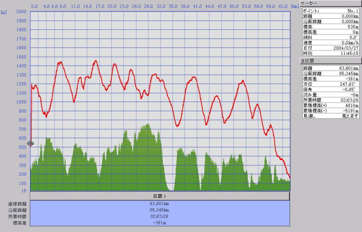Click the -381m elevation difference in section table
Screen dimensions: 362x232
pyautogui.click(x=160, y=223)
